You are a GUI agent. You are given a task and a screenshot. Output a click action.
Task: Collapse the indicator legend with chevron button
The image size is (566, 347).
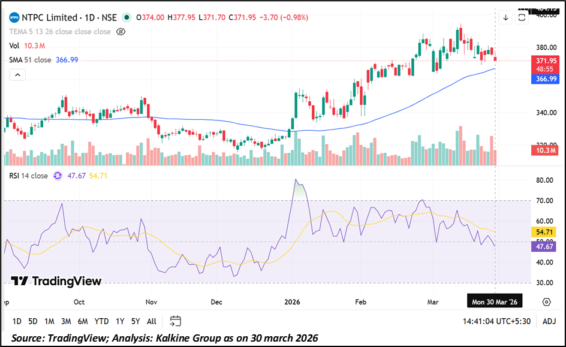[17, 75]
